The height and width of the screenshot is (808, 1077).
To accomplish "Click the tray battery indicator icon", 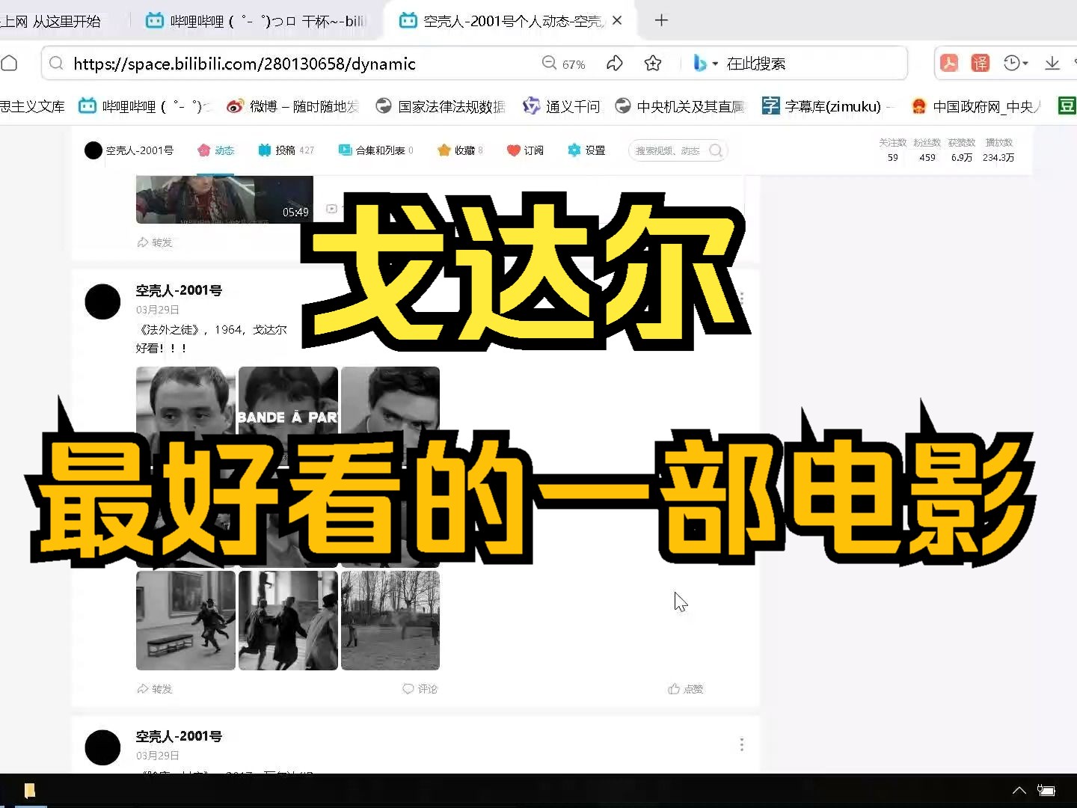I will coord(1046,791).
